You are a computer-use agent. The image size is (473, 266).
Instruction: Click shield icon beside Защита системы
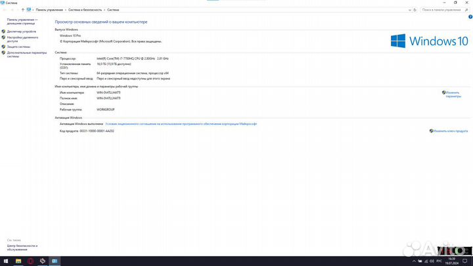click(3, 47)
